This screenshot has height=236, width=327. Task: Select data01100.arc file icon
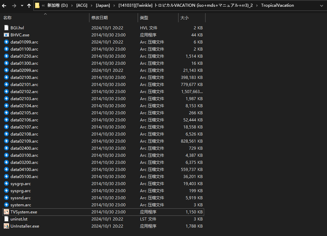pyautogui.click(x=6, y=49)
